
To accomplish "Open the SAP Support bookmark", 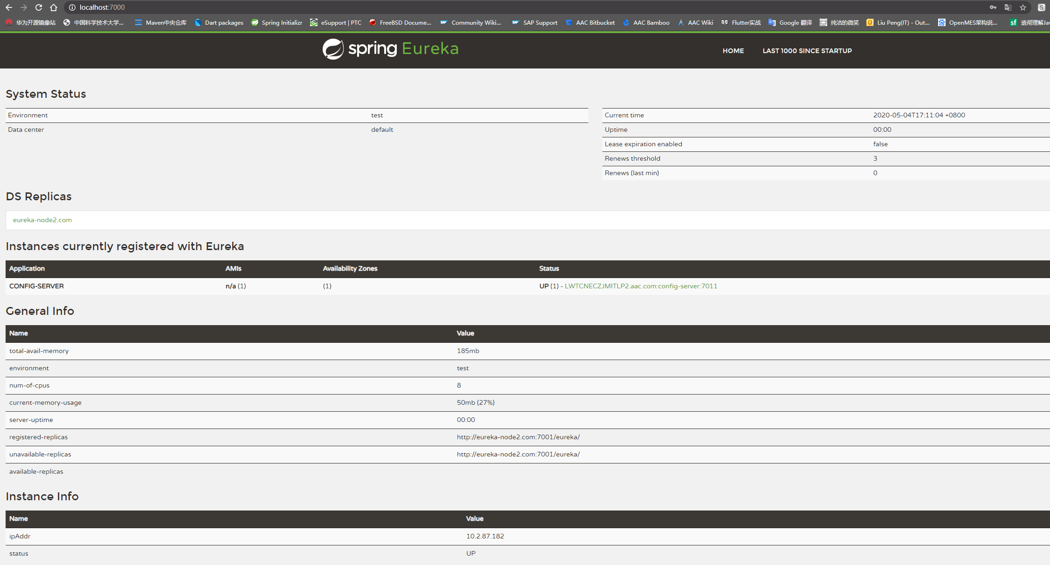I will pos(535,22).
